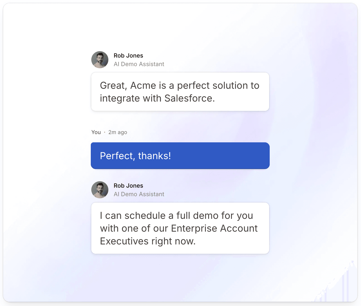Click the demo scheduling message bubble

tap(180, 228)
